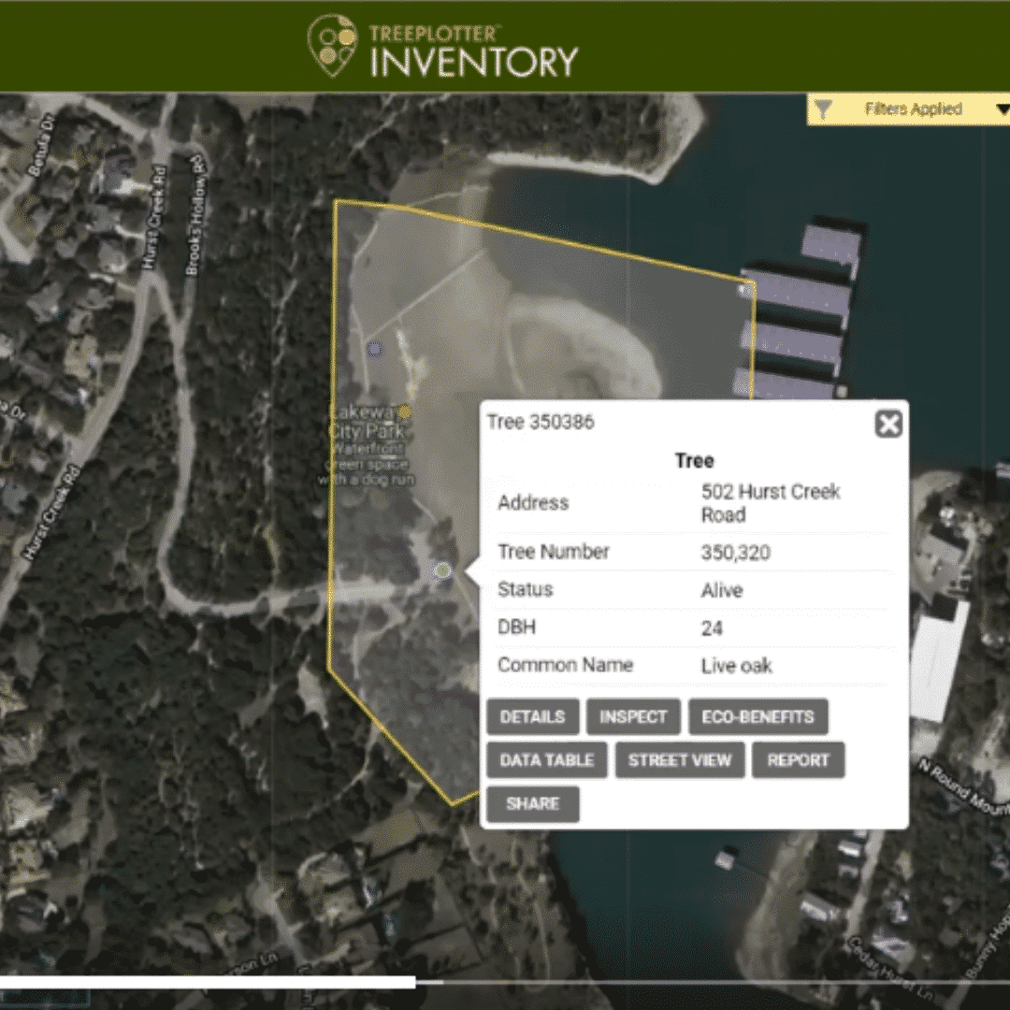The height and width of the screenshot is (1010, 1010).
Task: Click the Tree 350386 popup title
Action: coord(541,422)
